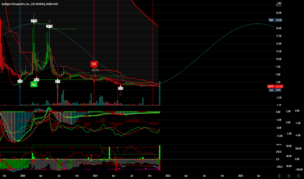Select the High 22.66 price label
Image resolution: width=304 pixels, height=179 pixels.
pos(275,20)
